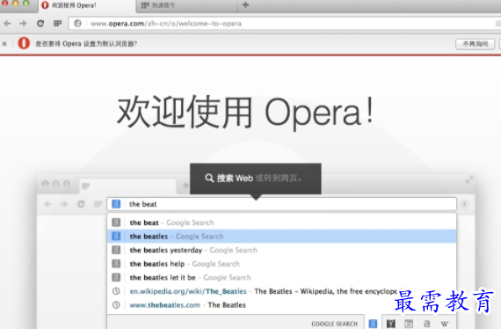Reload the current Opera page
The width and height of the screenshot is (501, 329).
[x=40, y=24]
